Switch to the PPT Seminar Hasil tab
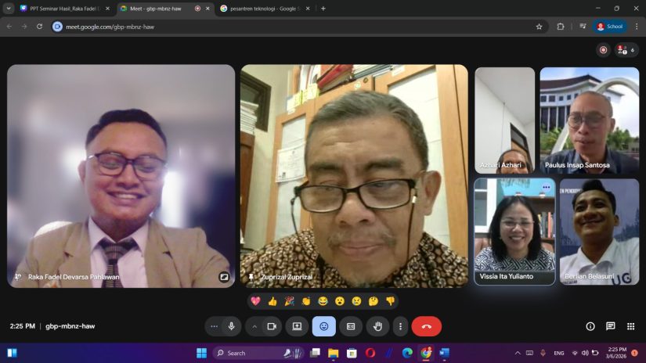This screenshot has height=363, width=646. pyautogui.click(x=64, y=9)
